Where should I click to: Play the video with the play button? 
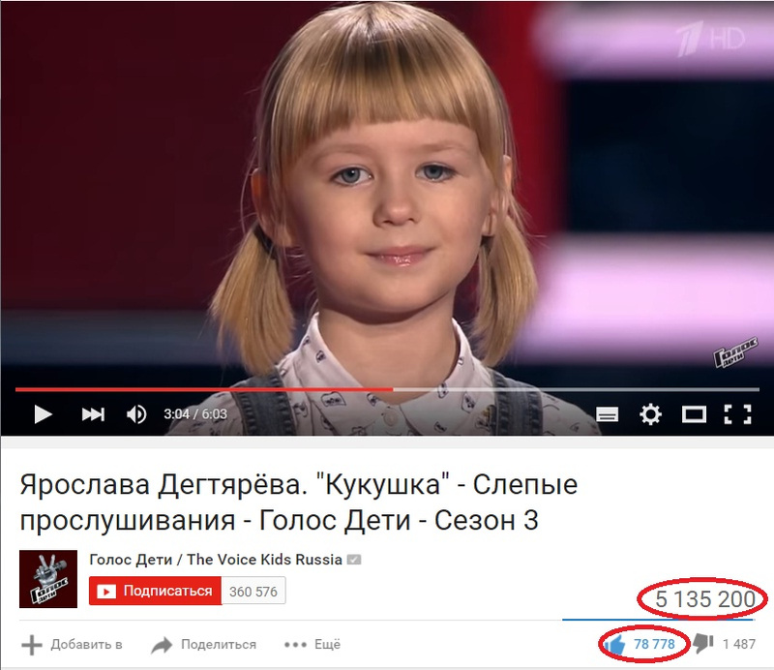coord(43,414)
